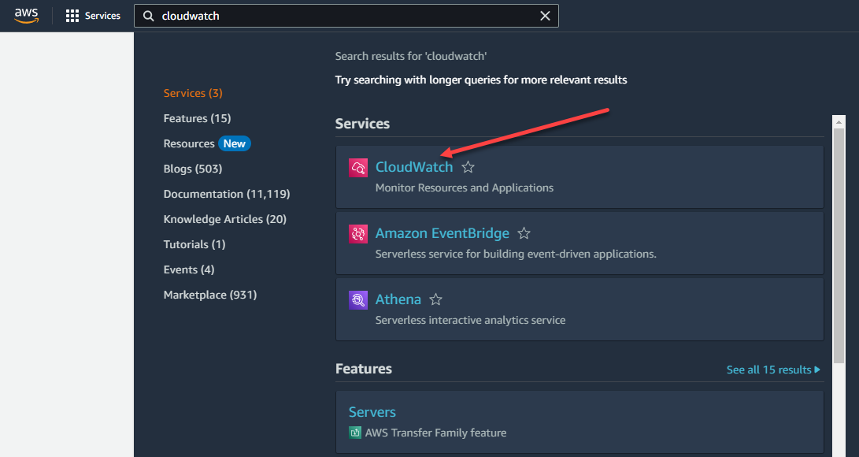Favorite CloudWatch with the star toggle
Viewport: 859px width, 457px height.
[468, 167]
